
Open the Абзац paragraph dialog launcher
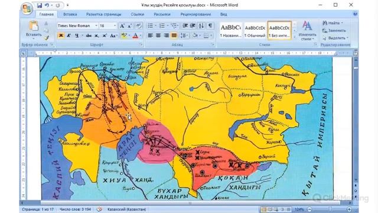click(213, 44)
